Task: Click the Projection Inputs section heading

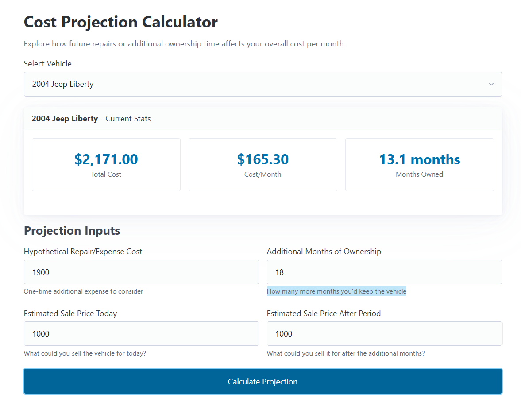Action: point(72,231)
